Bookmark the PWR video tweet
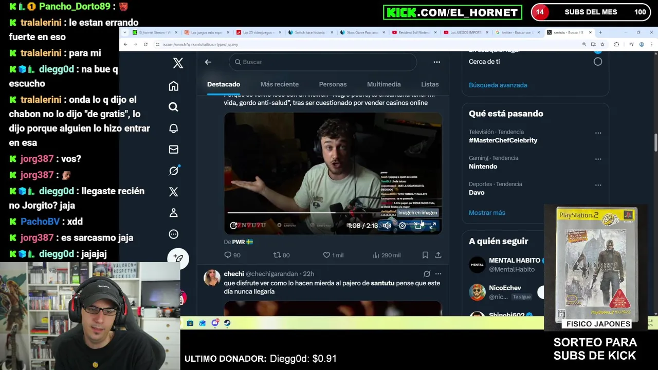 425,255
